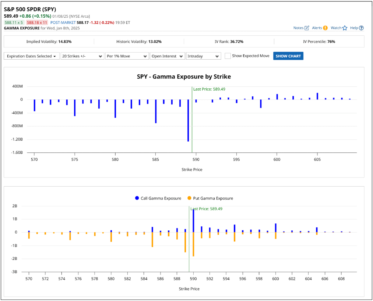Open Notes using the pencil icon
Screen dimensions: 373x301
307,28
